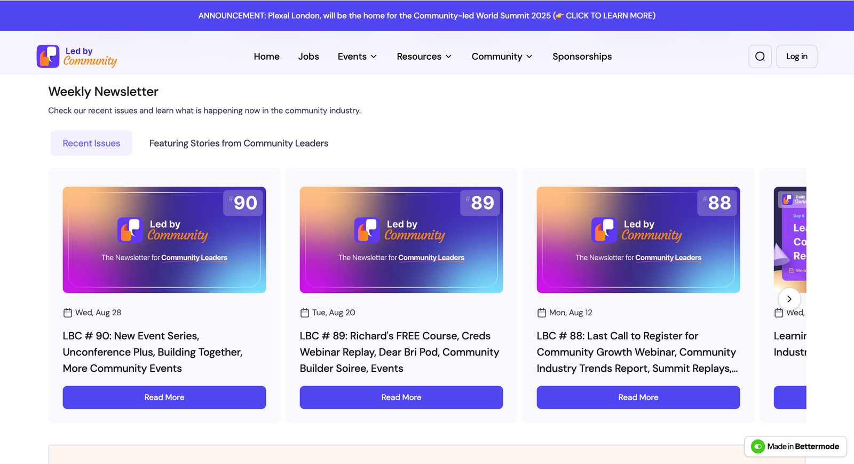
Task: Open the newsletter #89 cover thumbnail
Action: [401, 239]
